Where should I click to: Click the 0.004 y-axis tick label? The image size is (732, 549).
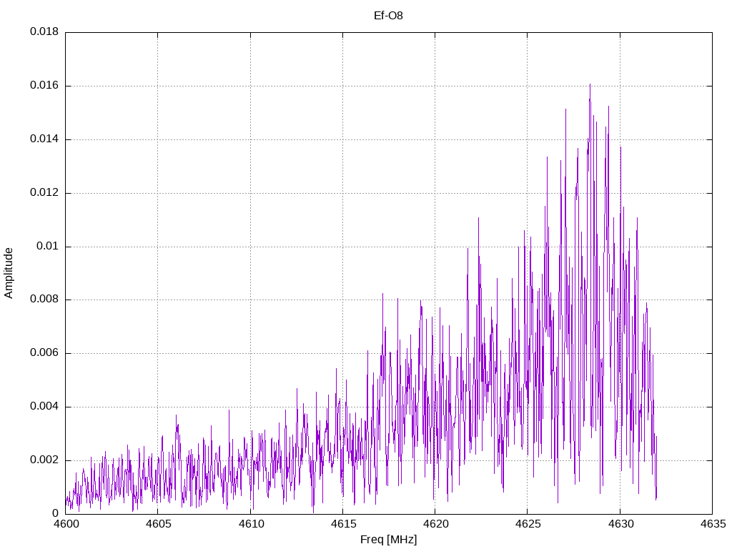tap(44, 407)
